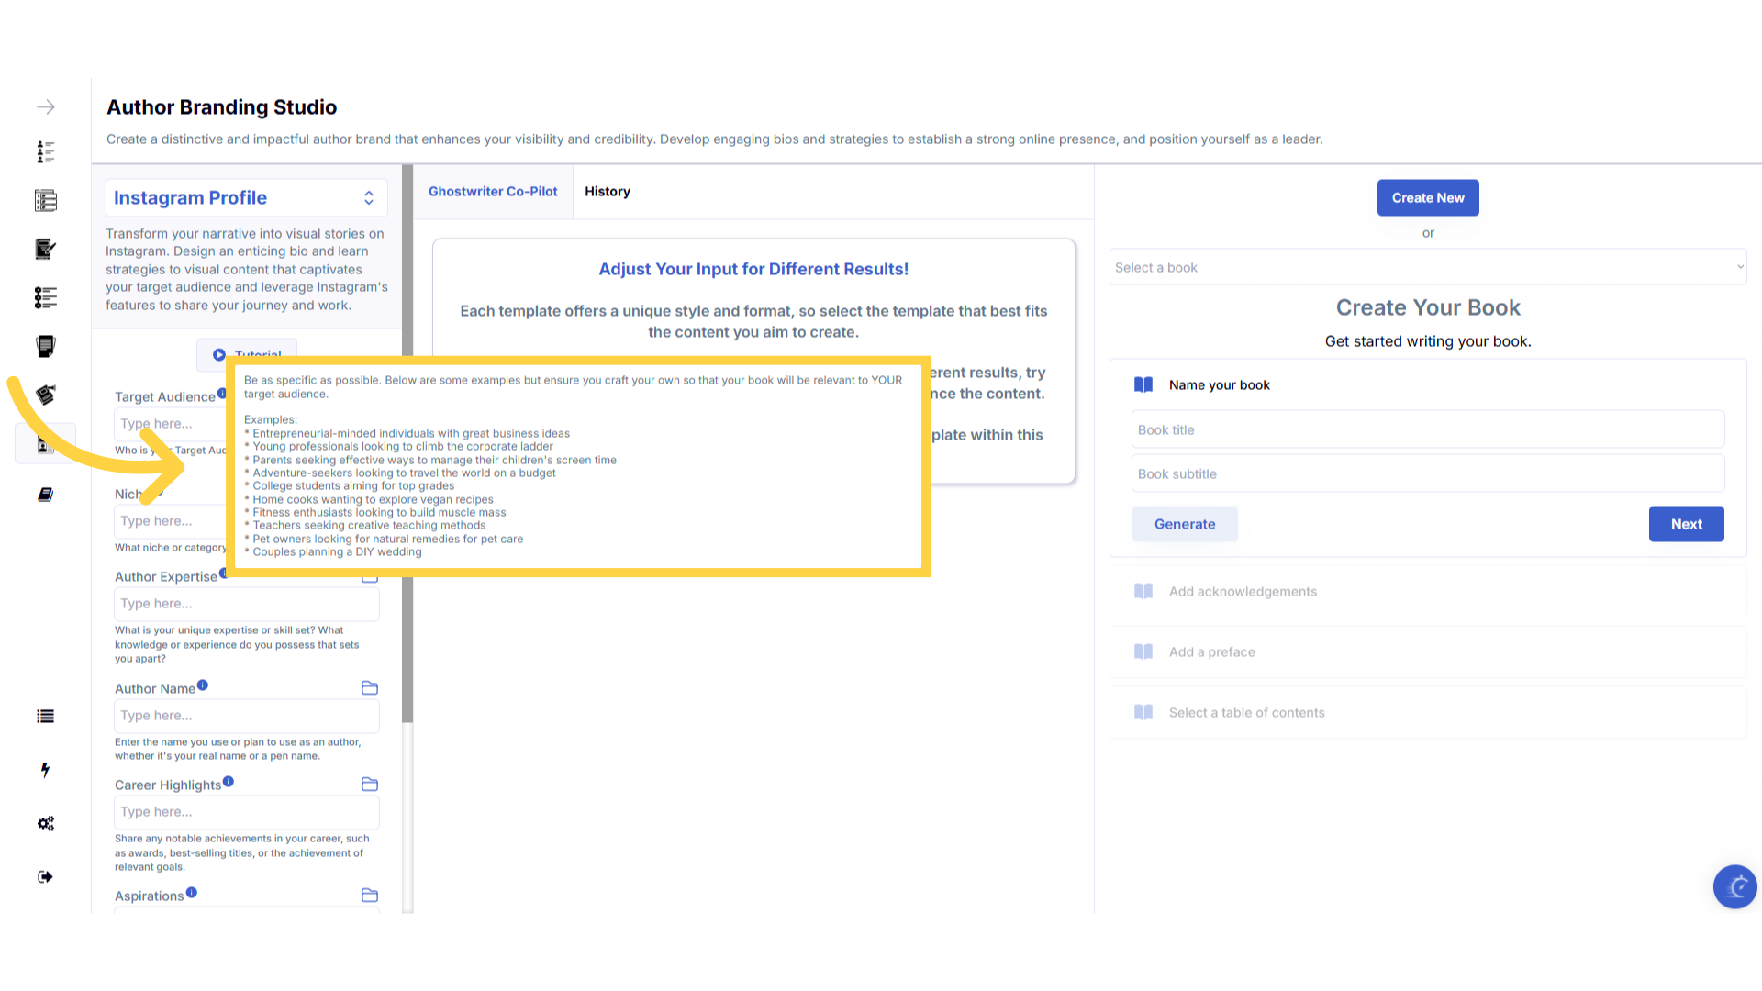Image resolution: width=1762 pixels, height=991 pixels.
Task: Click the logout icon in sidebar
Action: point(46,876)
